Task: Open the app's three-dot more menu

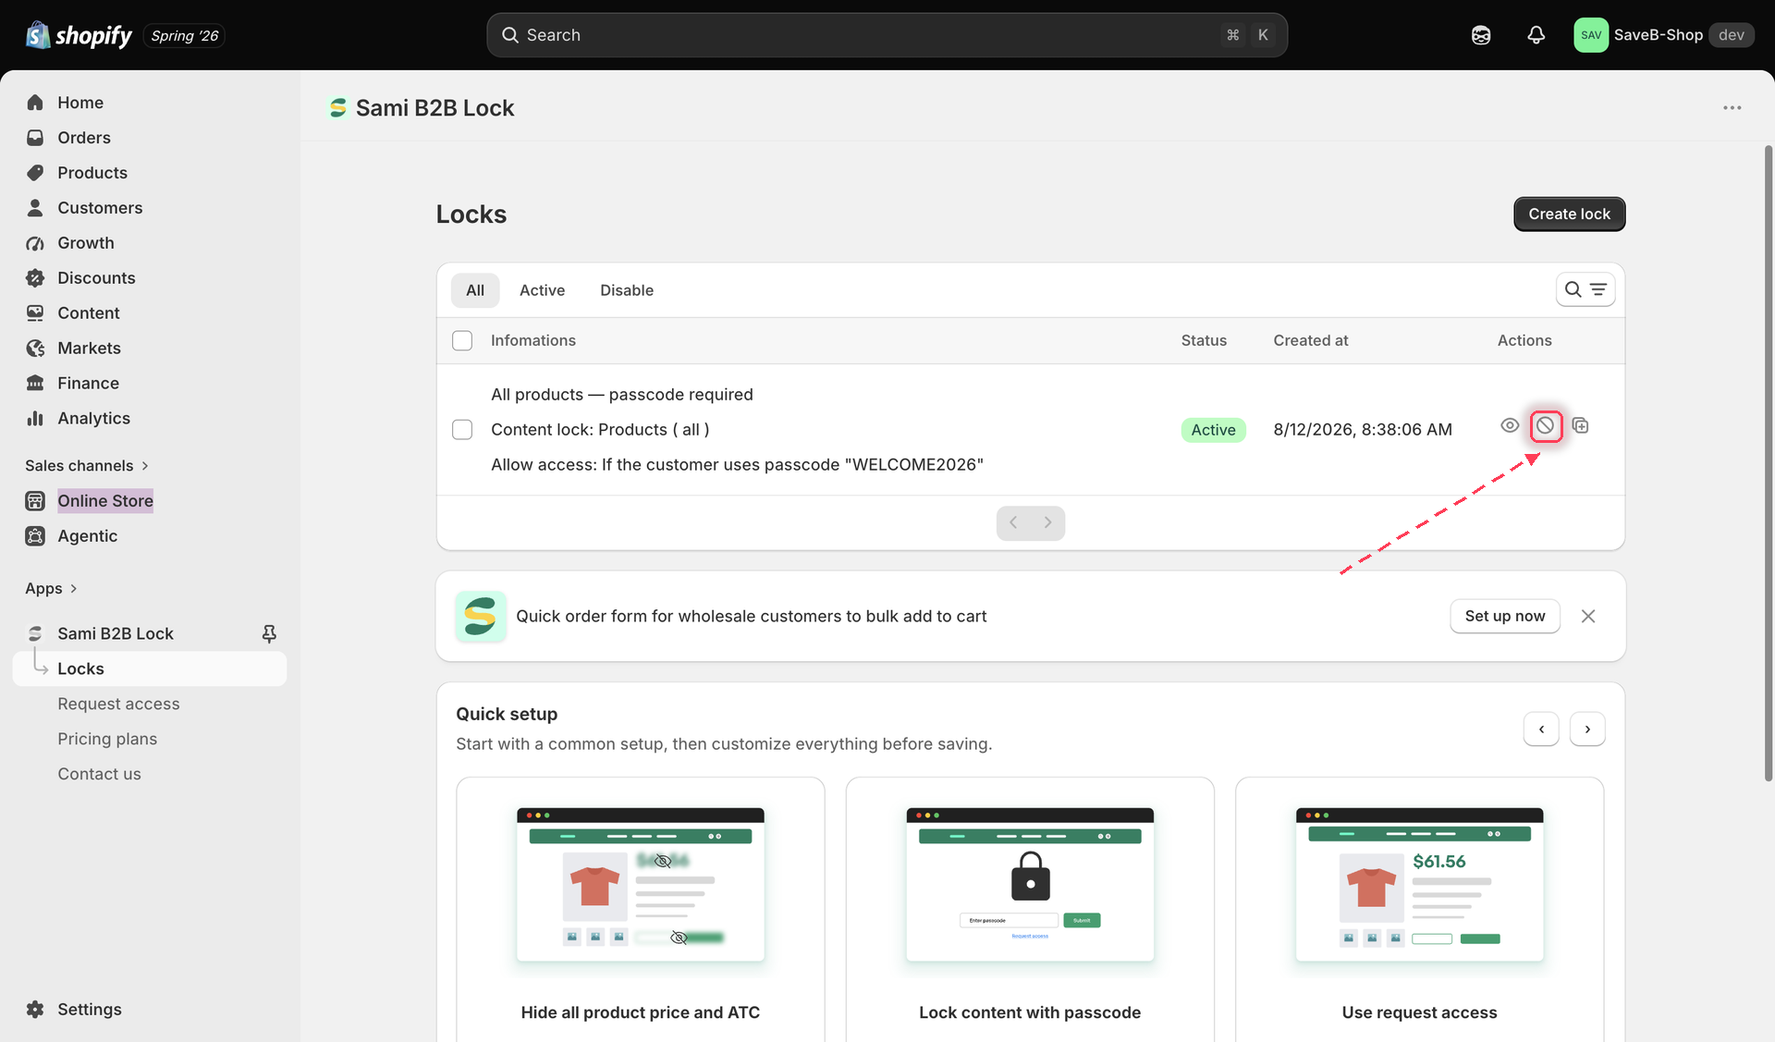Action: coord(1732,108)
